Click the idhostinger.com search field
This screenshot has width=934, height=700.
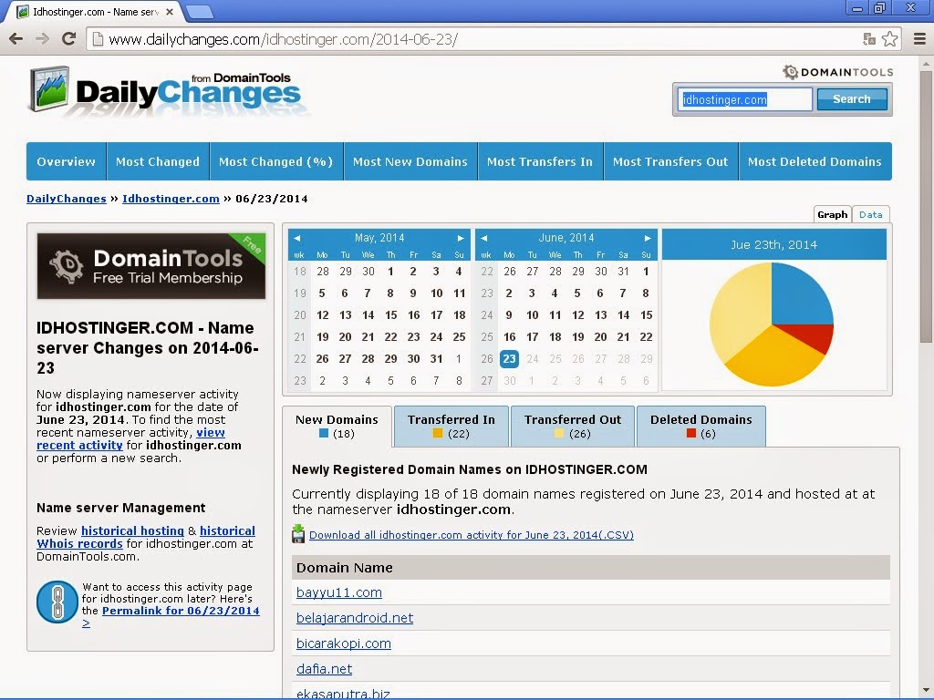coord(744,99)
